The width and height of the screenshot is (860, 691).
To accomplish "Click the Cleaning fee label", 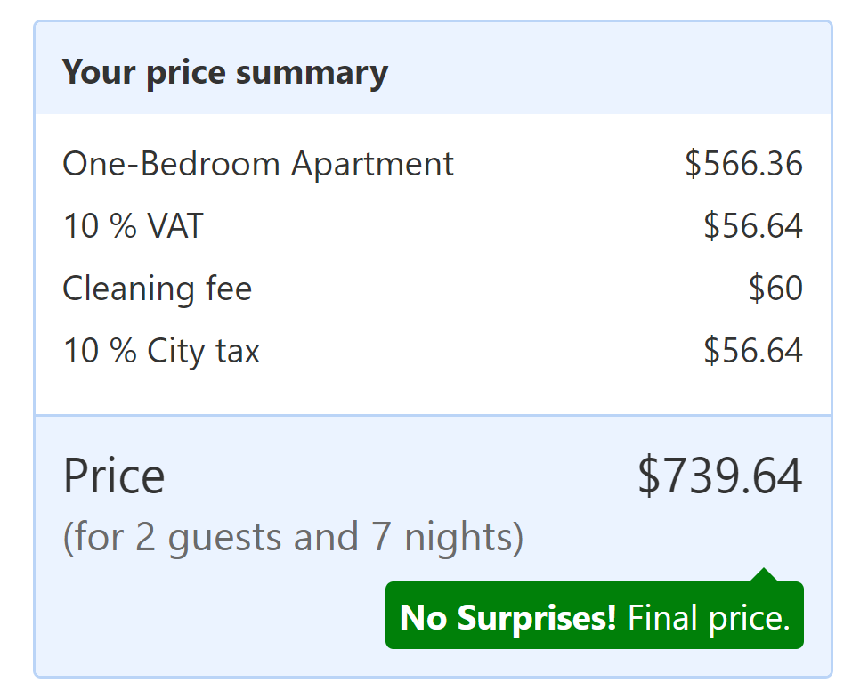I will click(x=157, y=289).
